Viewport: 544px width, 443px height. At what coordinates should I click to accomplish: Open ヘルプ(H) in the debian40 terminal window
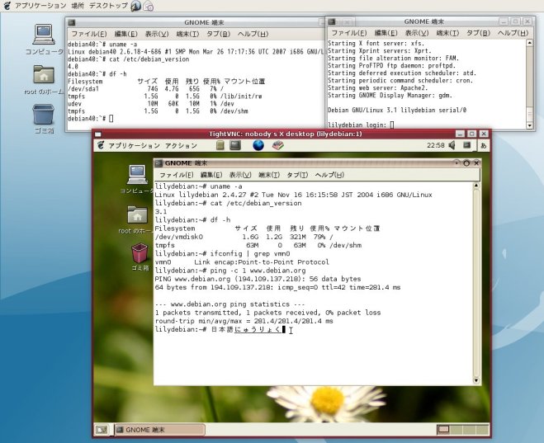point(253,34)
